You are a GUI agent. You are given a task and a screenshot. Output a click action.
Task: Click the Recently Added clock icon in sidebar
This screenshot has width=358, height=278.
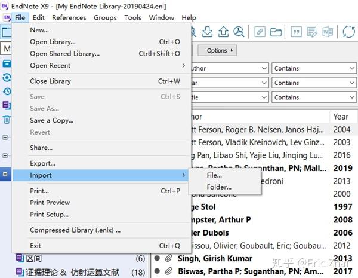pos(7,91)
